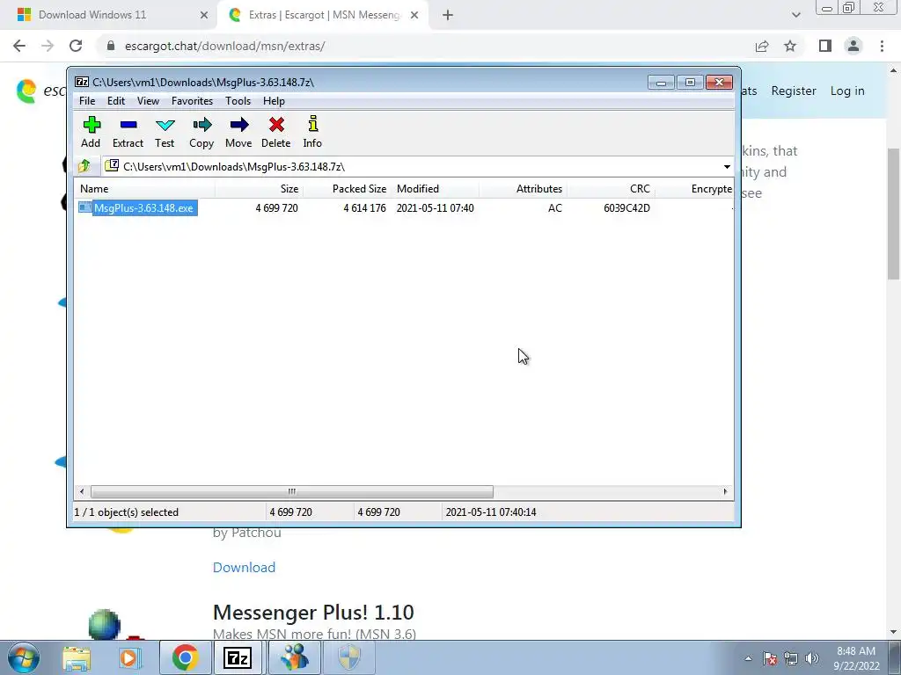Open the File menu in 7-Zip
Viewport: 901px width, 675px height.
tap(87, 101)
